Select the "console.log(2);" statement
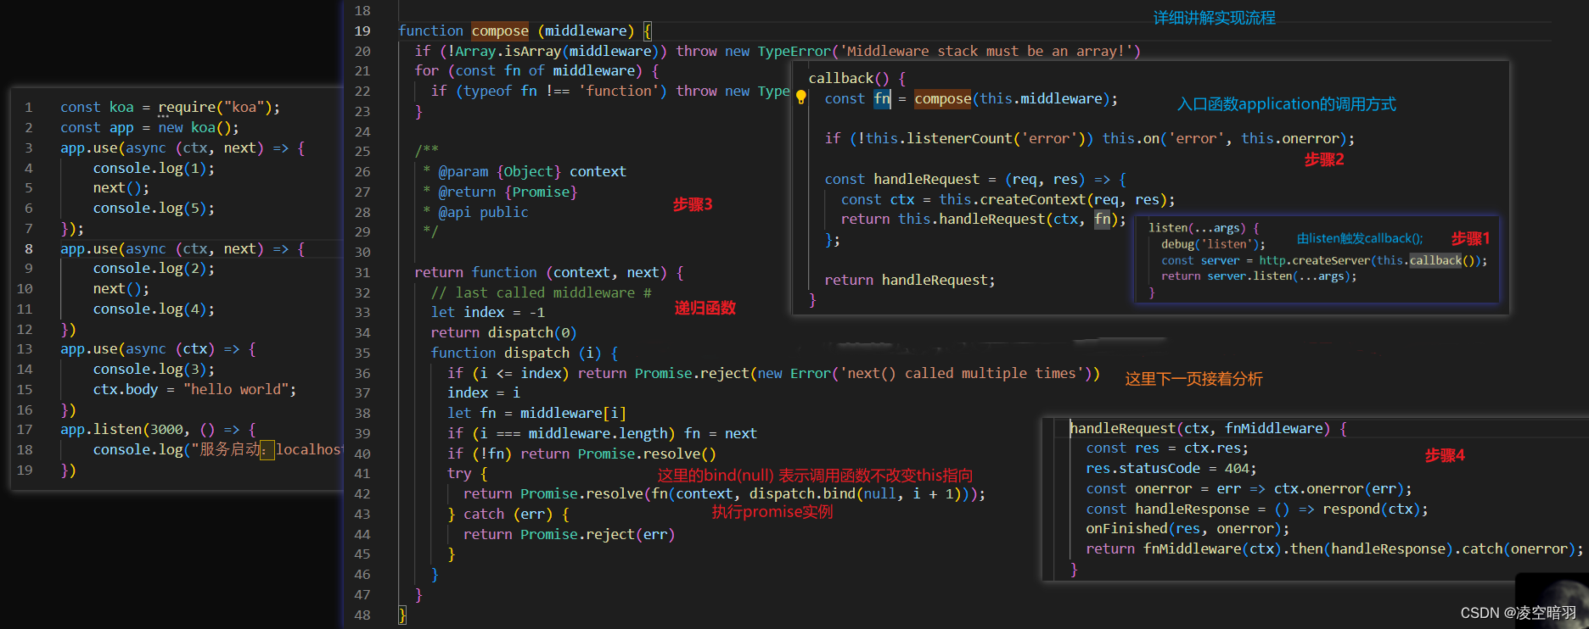This screenshot has width=1589, height=629. tap(154, 269)
